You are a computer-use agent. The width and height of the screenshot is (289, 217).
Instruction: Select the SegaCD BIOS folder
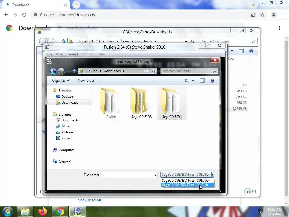point(172,103)
